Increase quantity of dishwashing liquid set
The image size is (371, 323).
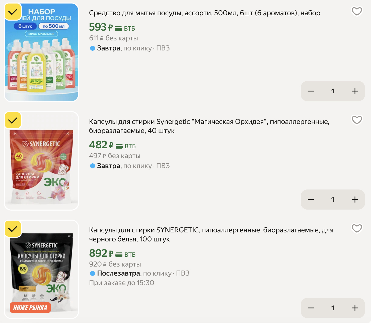[x=355, y=91]
